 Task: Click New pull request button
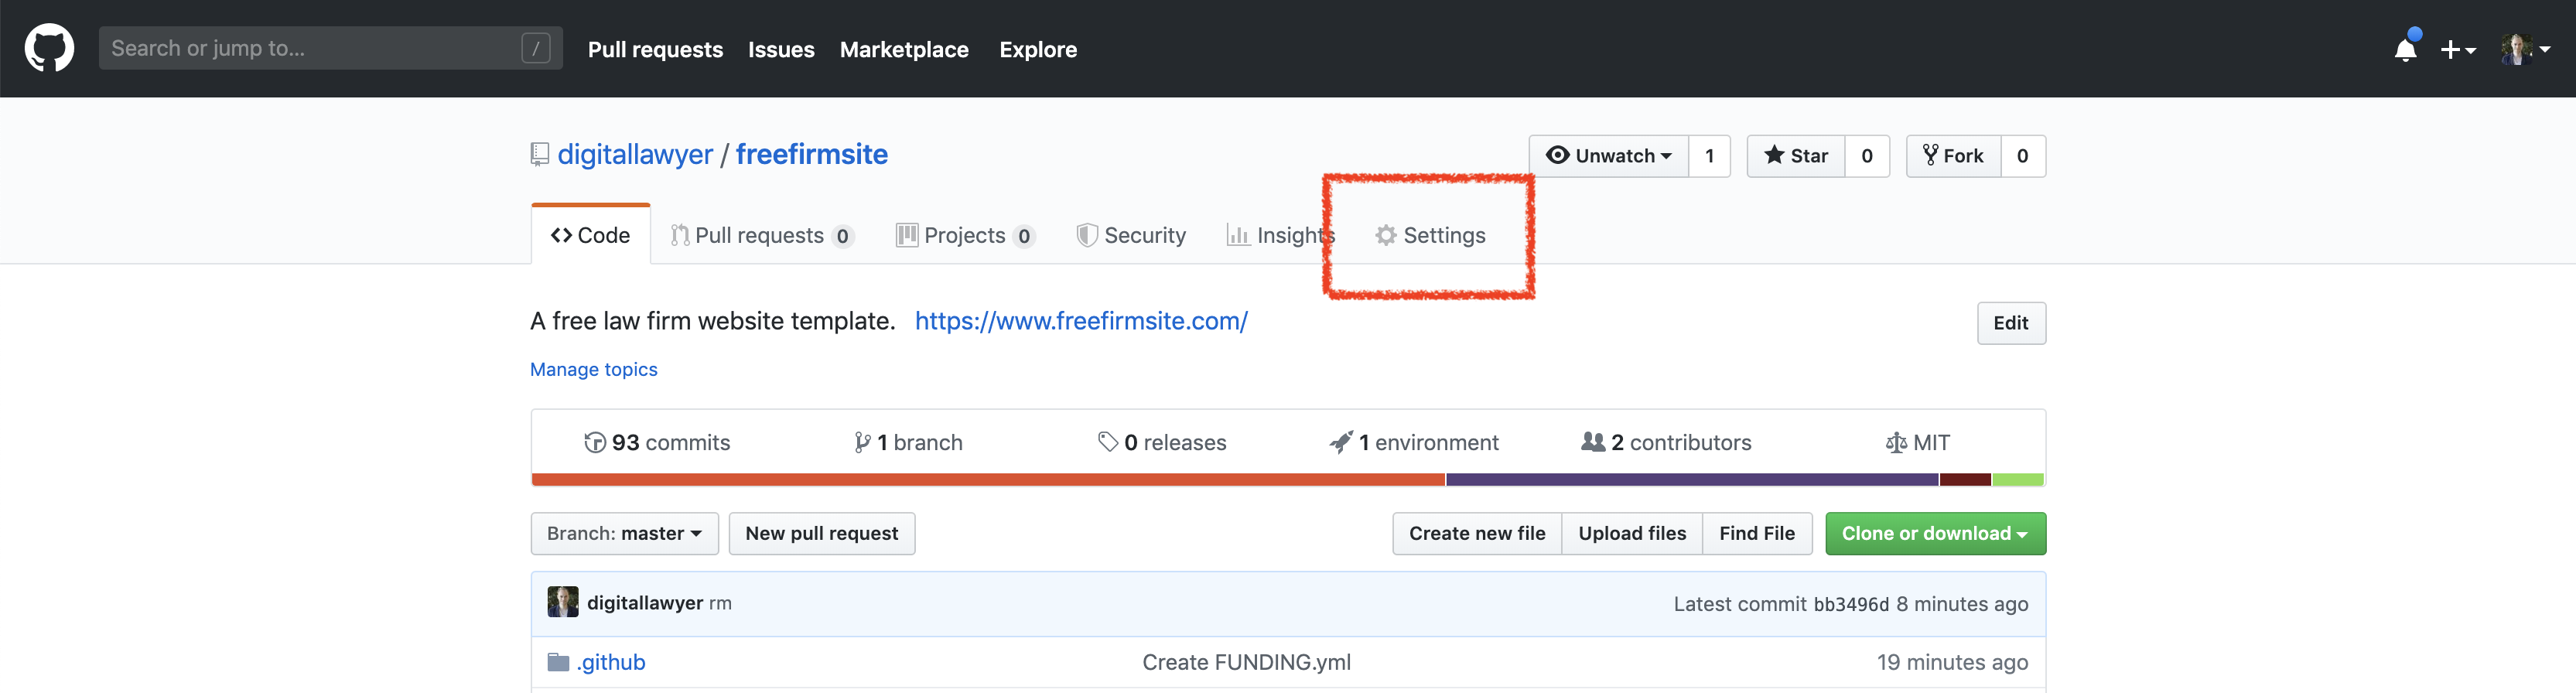tap(821, 533)
